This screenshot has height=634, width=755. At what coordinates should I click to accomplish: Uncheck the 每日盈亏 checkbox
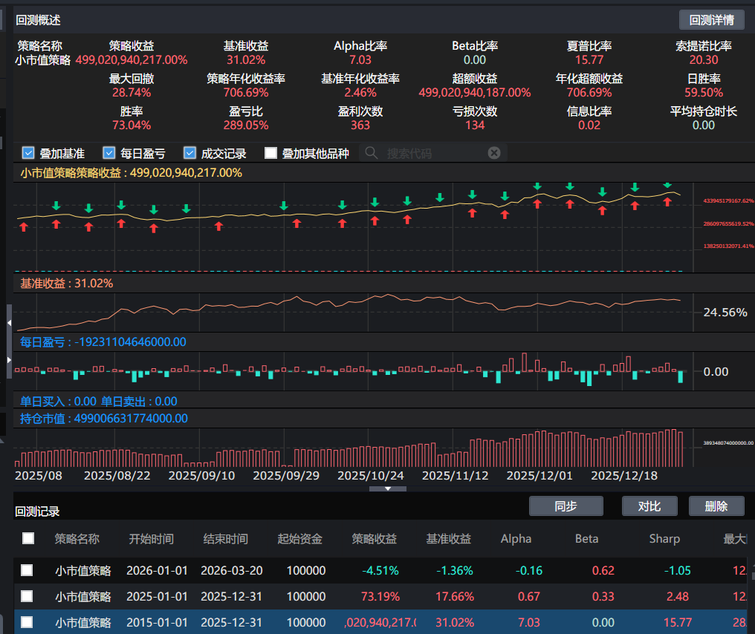pos(109,153)
